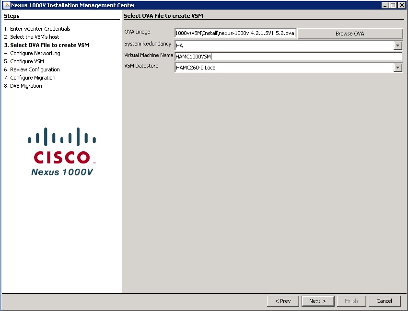Close the Installation Management Center window
Image resolution: width=408 pixels, height=311 pixels.
pos(401,5)
